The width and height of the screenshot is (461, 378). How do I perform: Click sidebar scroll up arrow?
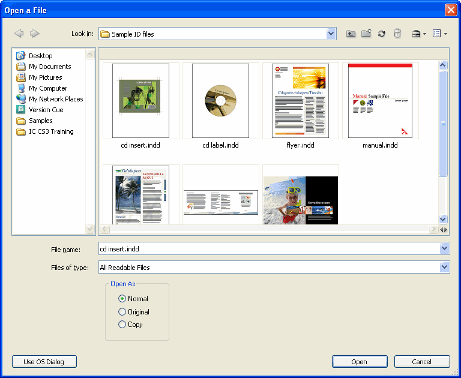coord(90,54)
